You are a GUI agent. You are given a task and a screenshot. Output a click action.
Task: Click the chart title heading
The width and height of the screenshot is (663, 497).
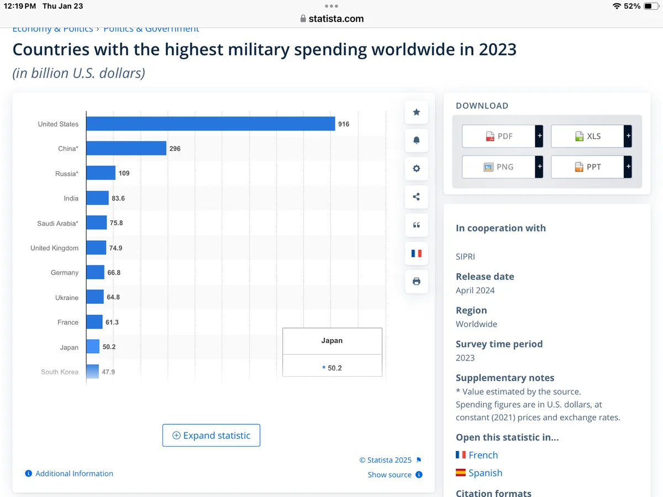pos(265,49)
